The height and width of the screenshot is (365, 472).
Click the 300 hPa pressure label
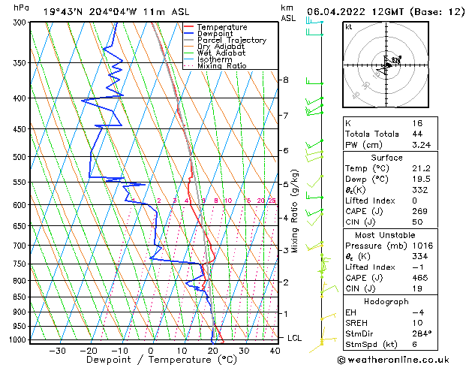click(x=21, y=23)
